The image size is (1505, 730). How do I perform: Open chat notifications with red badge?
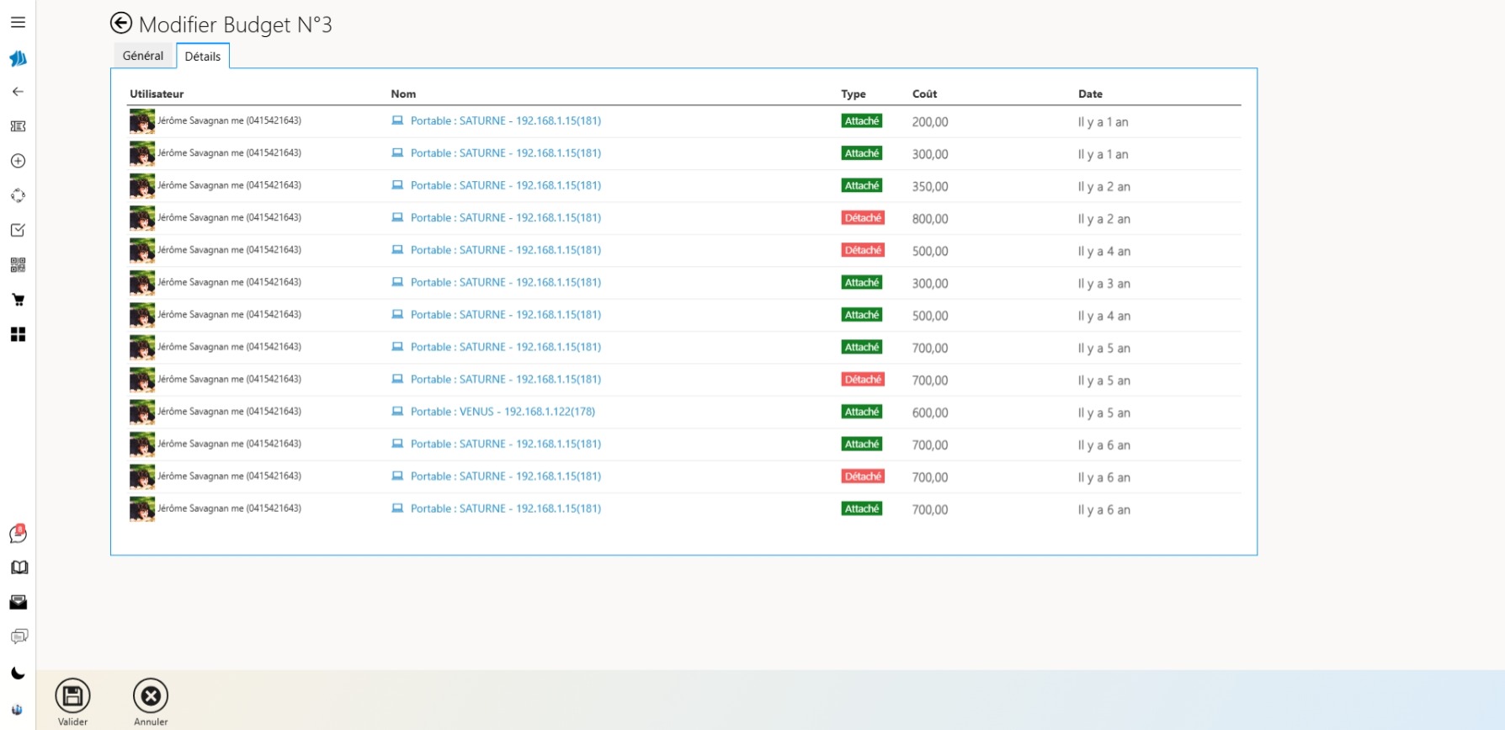click(18, 534)
